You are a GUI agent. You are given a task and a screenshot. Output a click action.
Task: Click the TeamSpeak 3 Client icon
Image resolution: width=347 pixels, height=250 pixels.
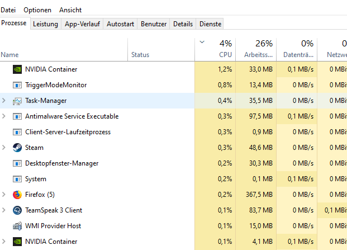pos(17,210)
